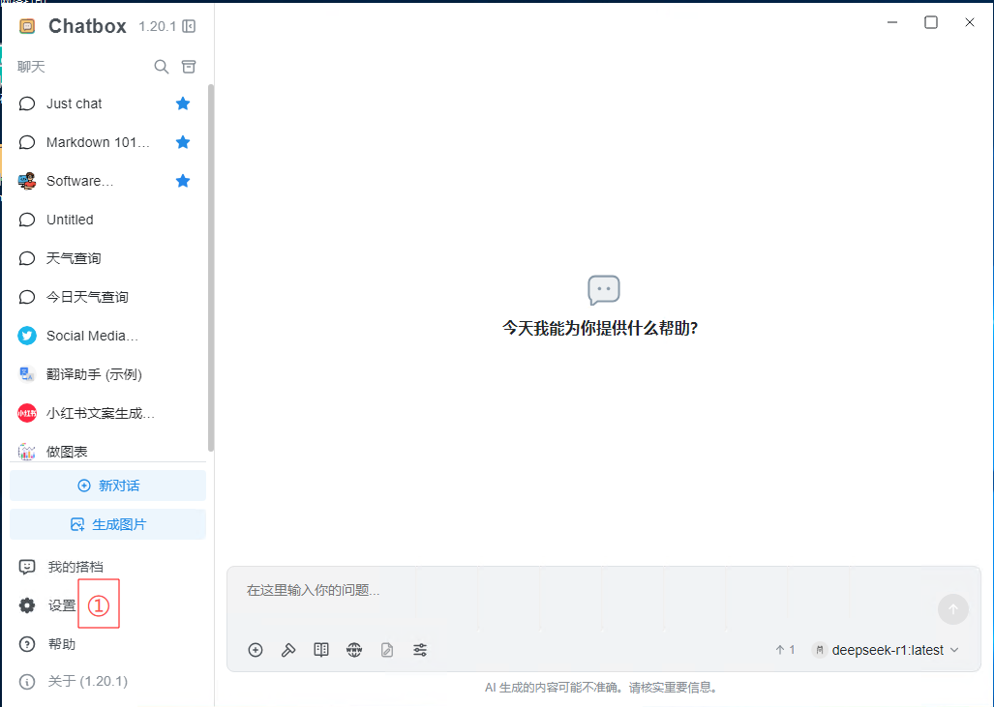Click the send arrow button
The image size is (994, 707).
[952, 608]
